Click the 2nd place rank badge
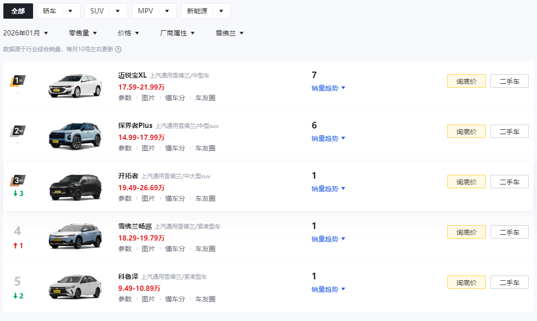This screenshot has height=321, width=537. pyautogui.click(x=17, y=131)
